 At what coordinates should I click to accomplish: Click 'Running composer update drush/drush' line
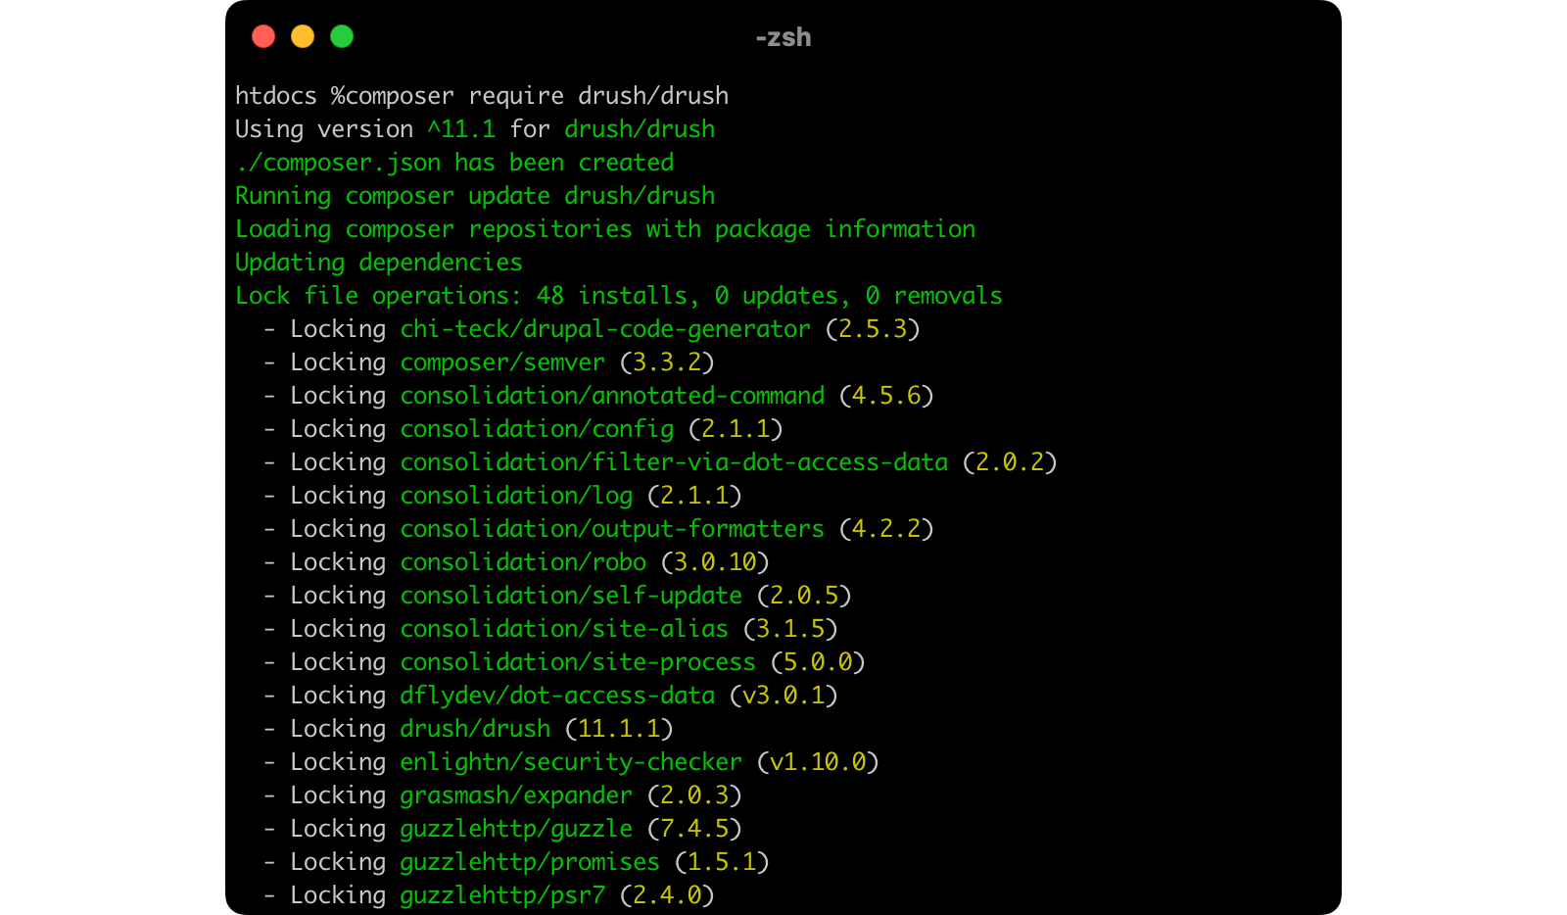click(475, 196)
